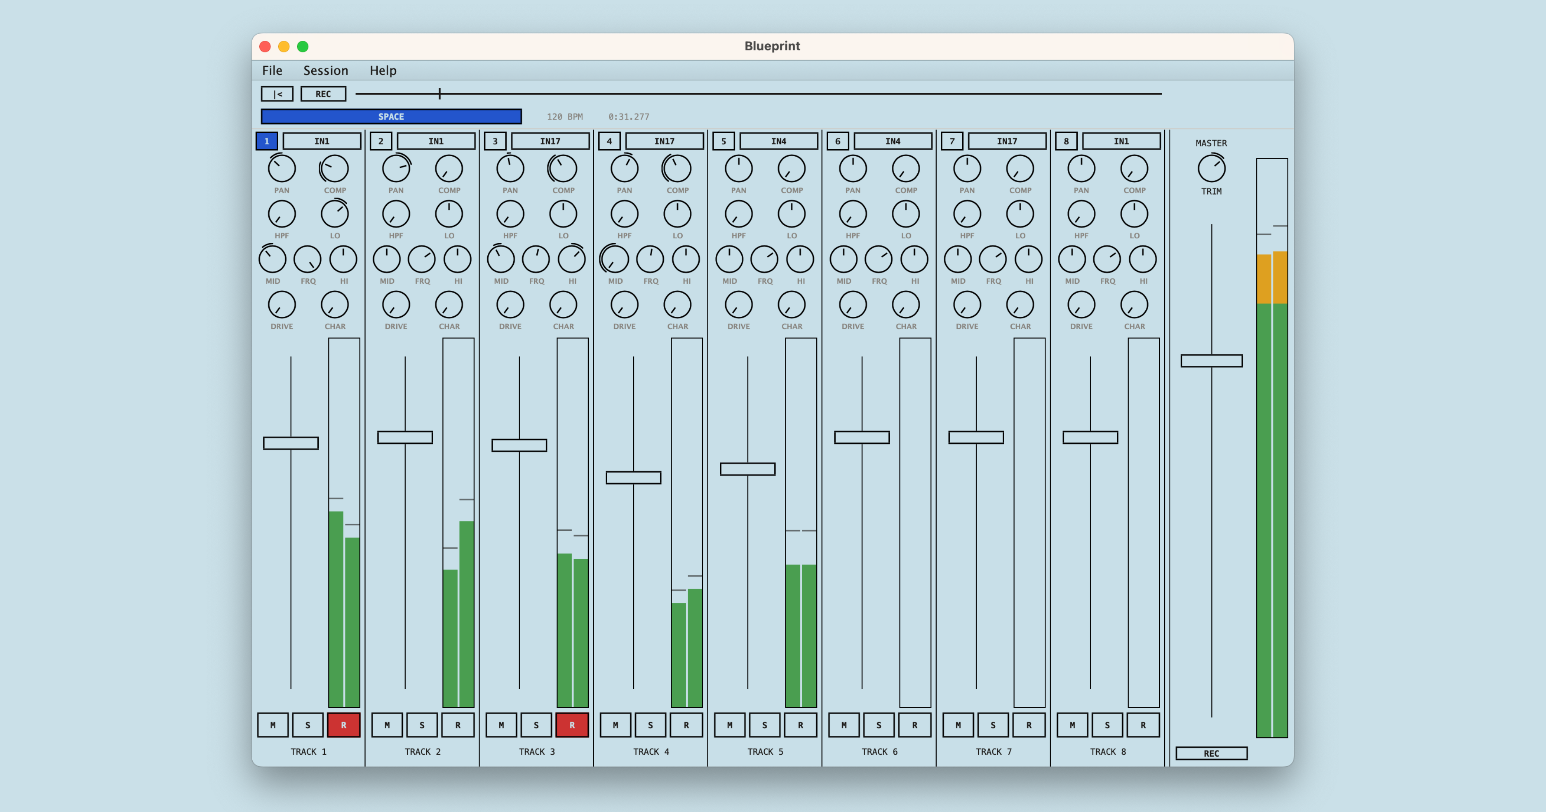1546x812 pixels.
Task: Arm Track 2 for recording
Action: point(458,725)
